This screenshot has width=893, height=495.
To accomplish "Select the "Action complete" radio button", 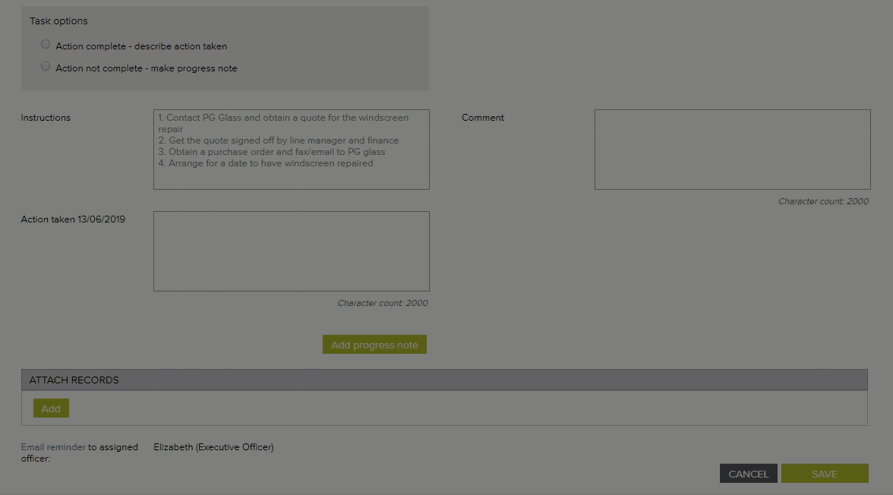I will [x=46, y=45].
